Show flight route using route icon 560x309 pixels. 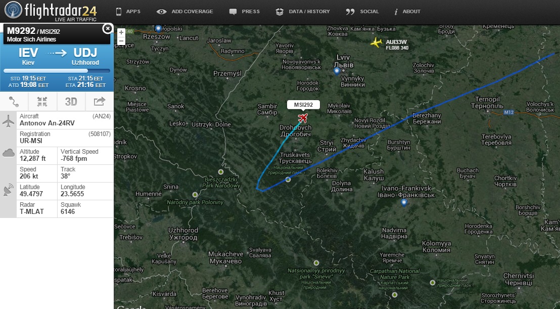click(14, 102)
